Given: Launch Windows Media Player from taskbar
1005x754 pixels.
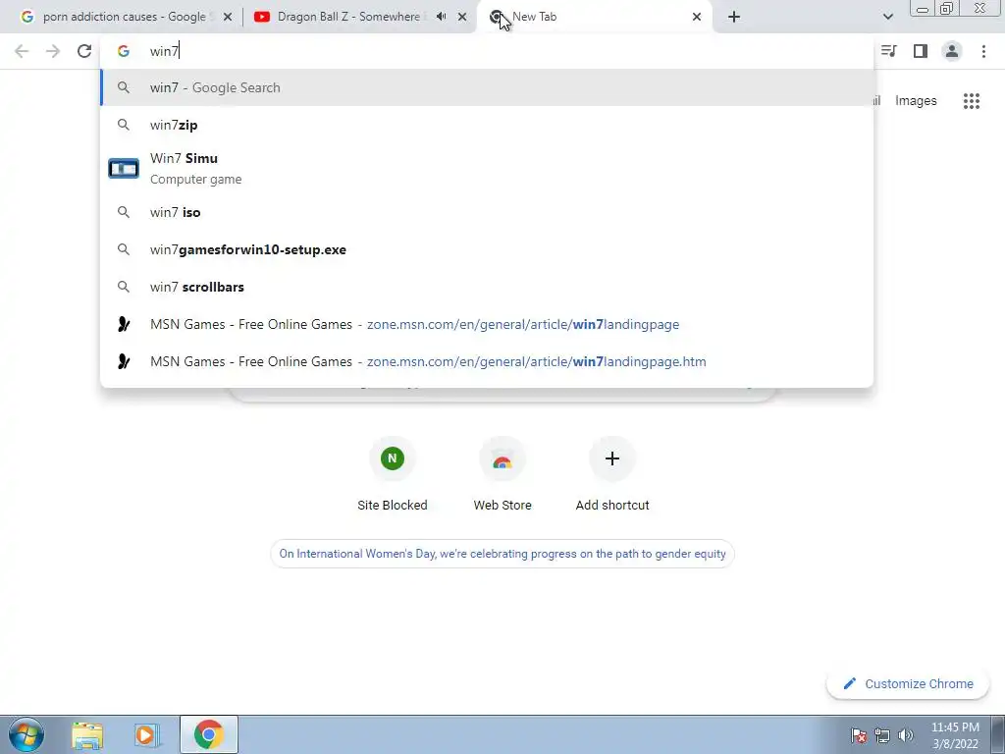Looking at the screenshot, I should pyautogui.click(x=145, y=734).
